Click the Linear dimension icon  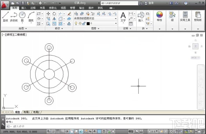tap(131, 14)
